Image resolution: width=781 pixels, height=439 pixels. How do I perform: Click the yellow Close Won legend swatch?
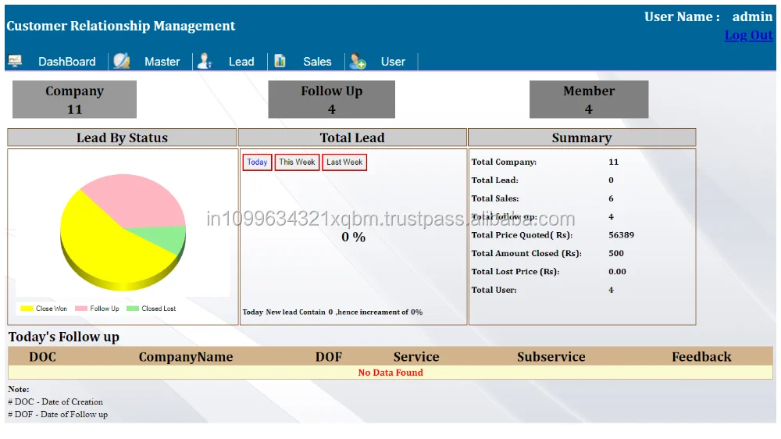click(27, 309)
